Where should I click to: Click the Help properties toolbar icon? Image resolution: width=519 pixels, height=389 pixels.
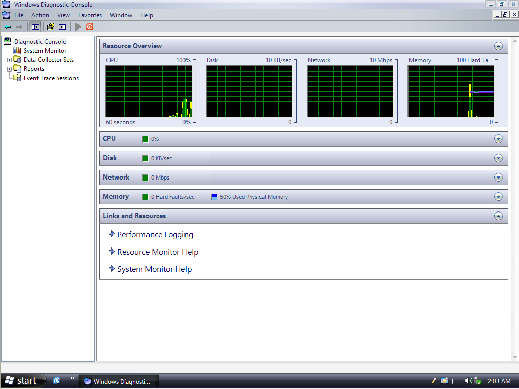[x=50, y=27]
